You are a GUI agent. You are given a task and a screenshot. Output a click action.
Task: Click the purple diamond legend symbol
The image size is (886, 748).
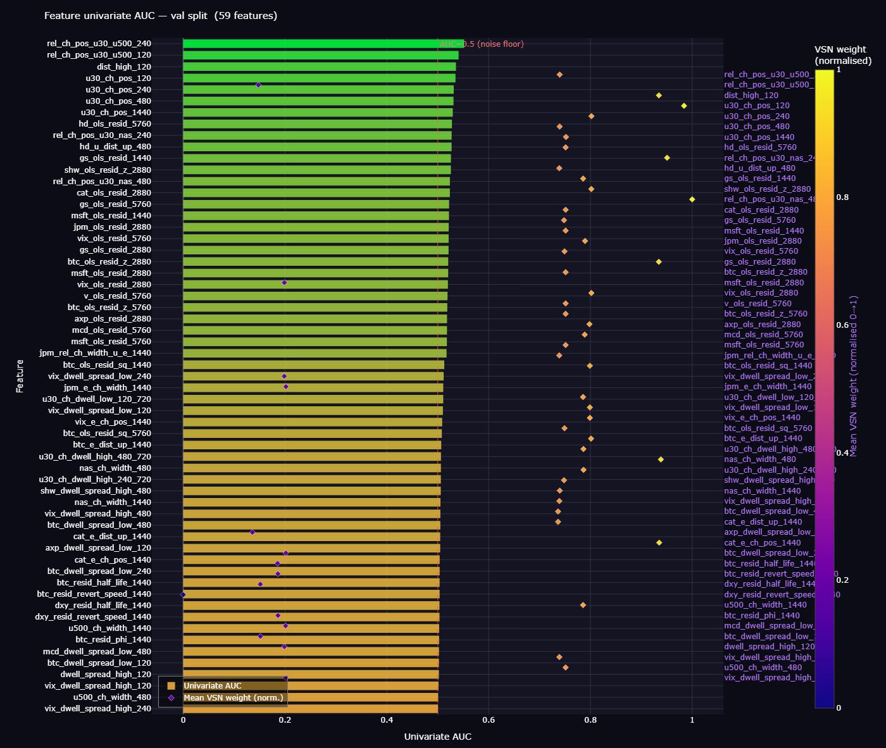(x=171, y=698)
